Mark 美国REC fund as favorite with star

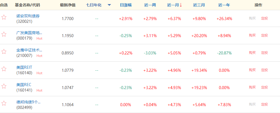(4, 86)
